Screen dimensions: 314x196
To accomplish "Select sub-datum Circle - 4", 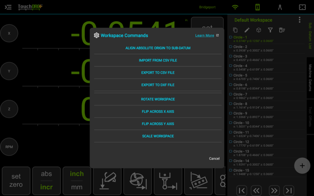I will point(267,67).
